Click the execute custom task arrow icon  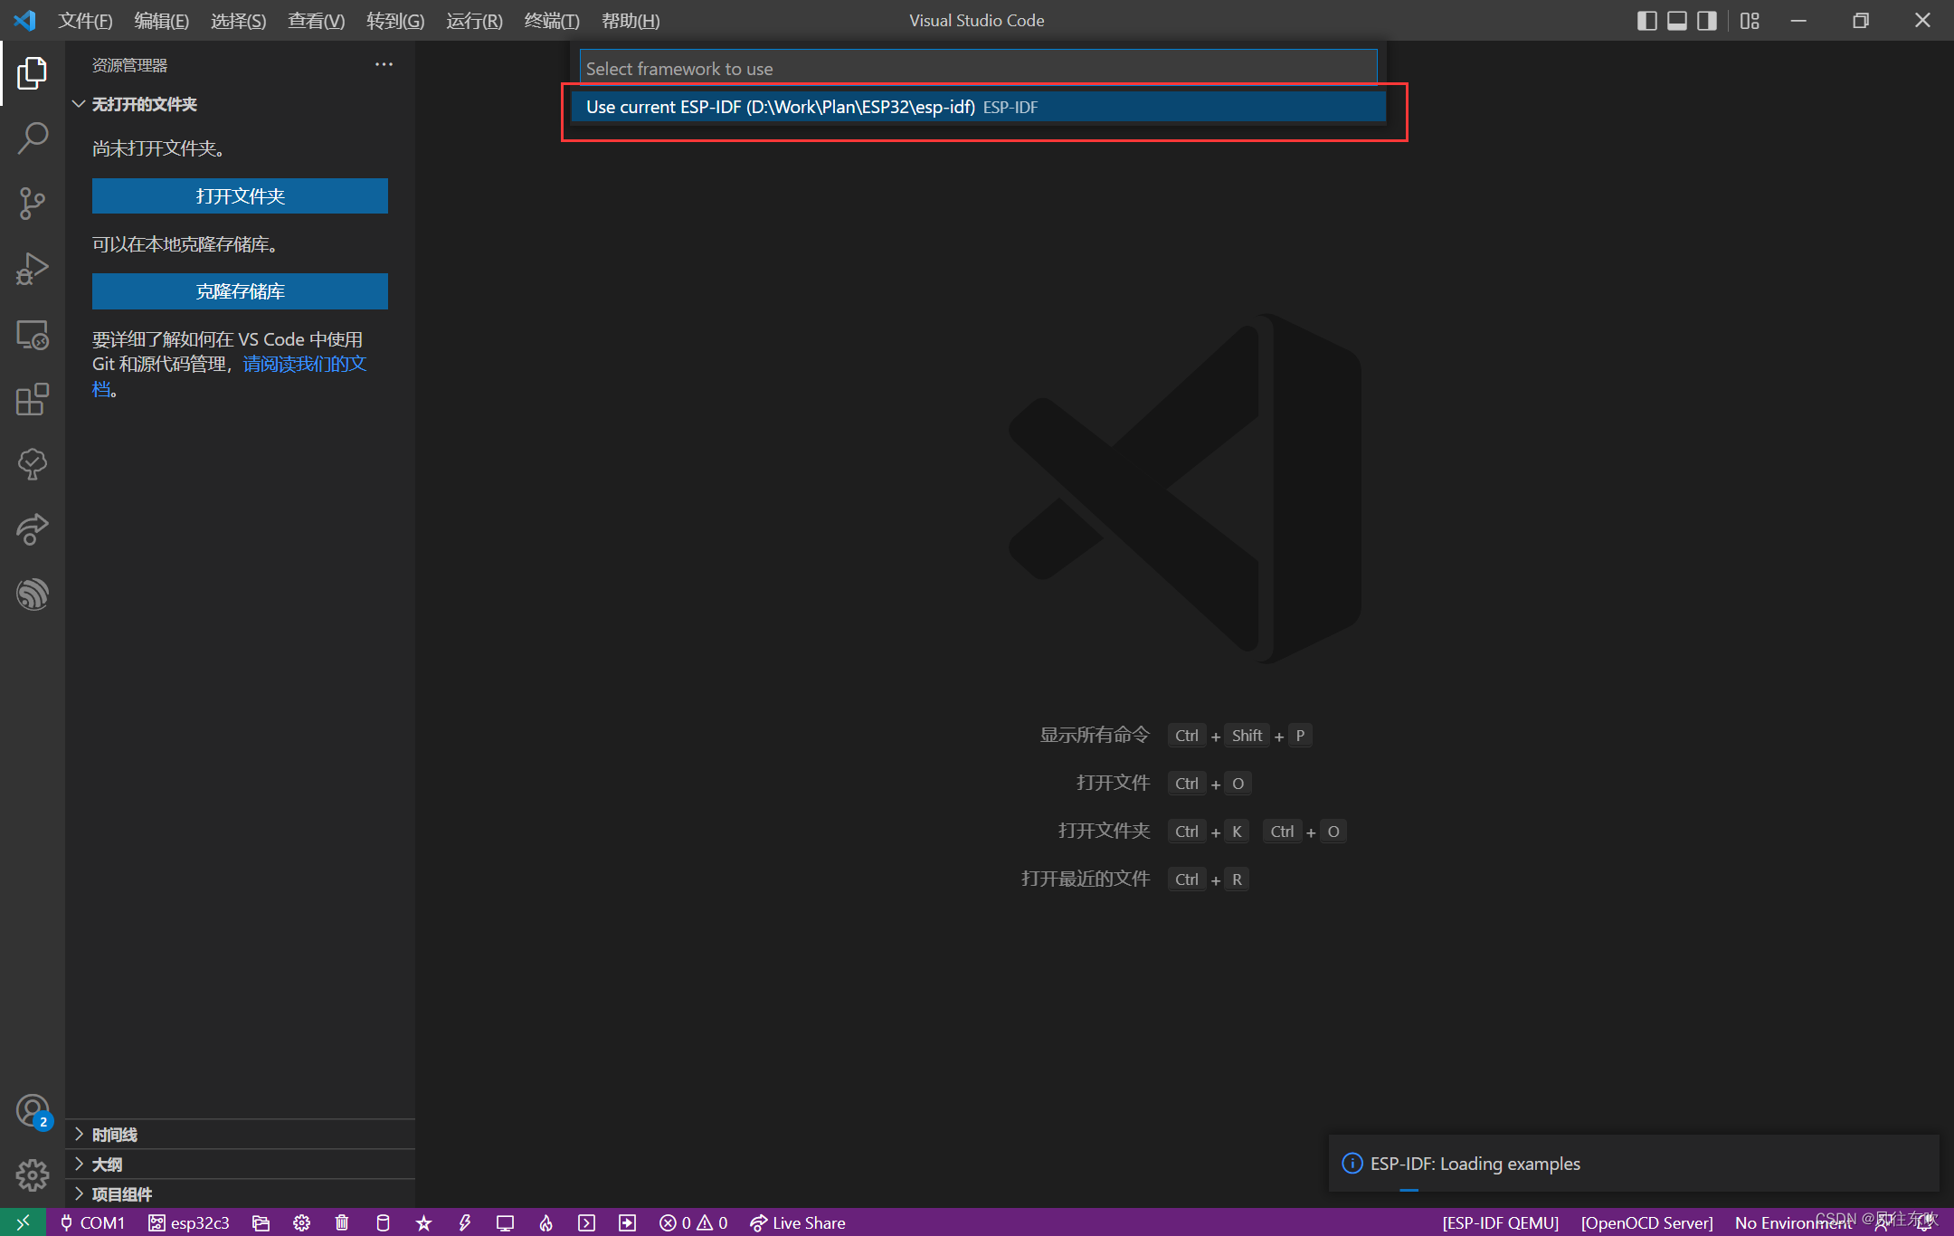tap(627, 1222)
